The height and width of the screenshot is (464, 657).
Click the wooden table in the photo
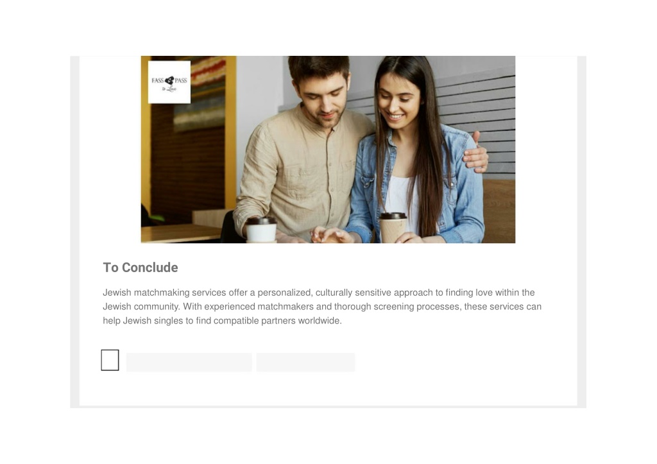tap(182, 232)
